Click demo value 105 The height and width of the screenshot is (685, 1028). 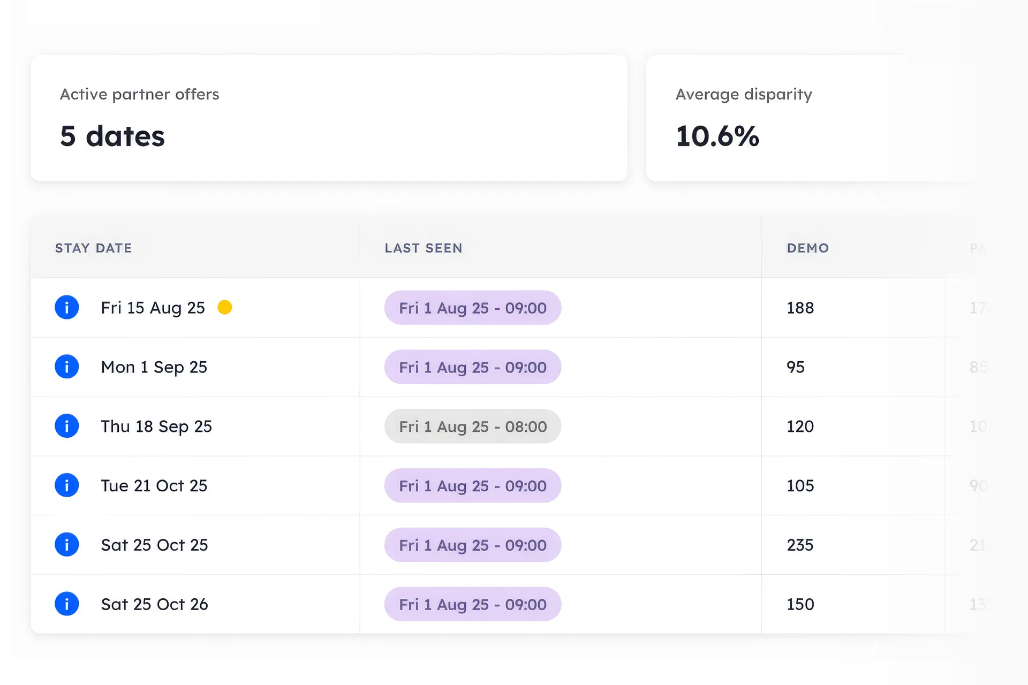[x=800, y=486]
